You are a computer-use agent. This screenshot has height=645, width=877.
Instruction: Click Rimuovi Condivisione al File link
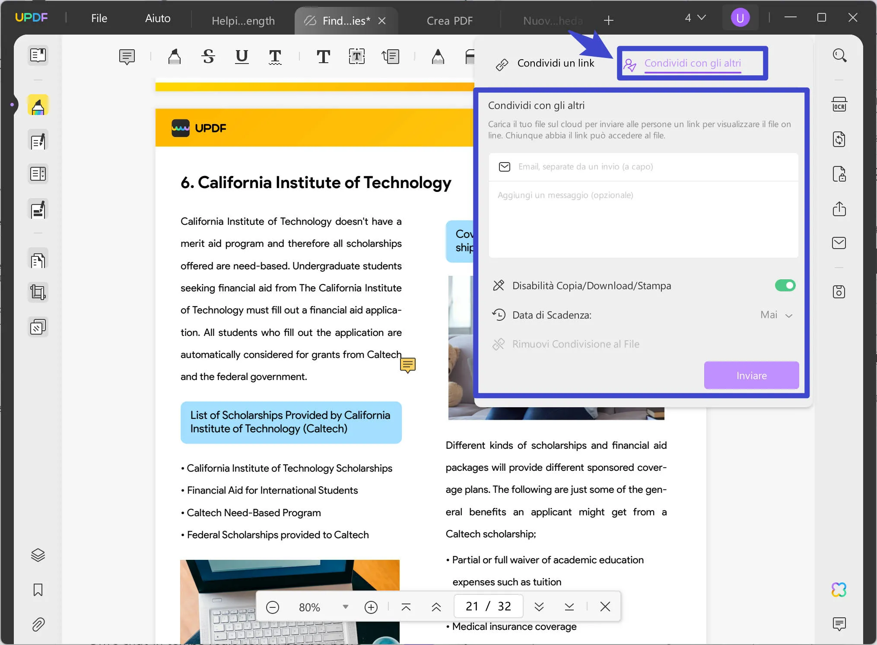pos(576,343)
